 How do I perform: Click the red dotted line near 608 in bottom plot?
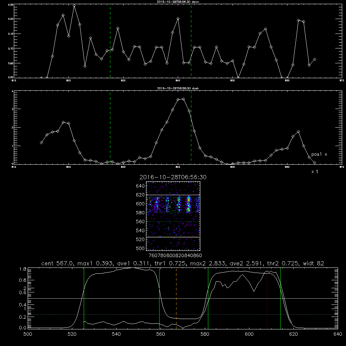coord(267,298)
